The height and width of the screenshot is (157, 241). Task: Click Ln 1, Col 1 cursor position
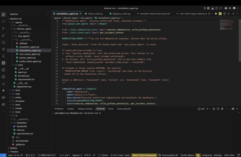pyautogui.click(x=65, y=155)
